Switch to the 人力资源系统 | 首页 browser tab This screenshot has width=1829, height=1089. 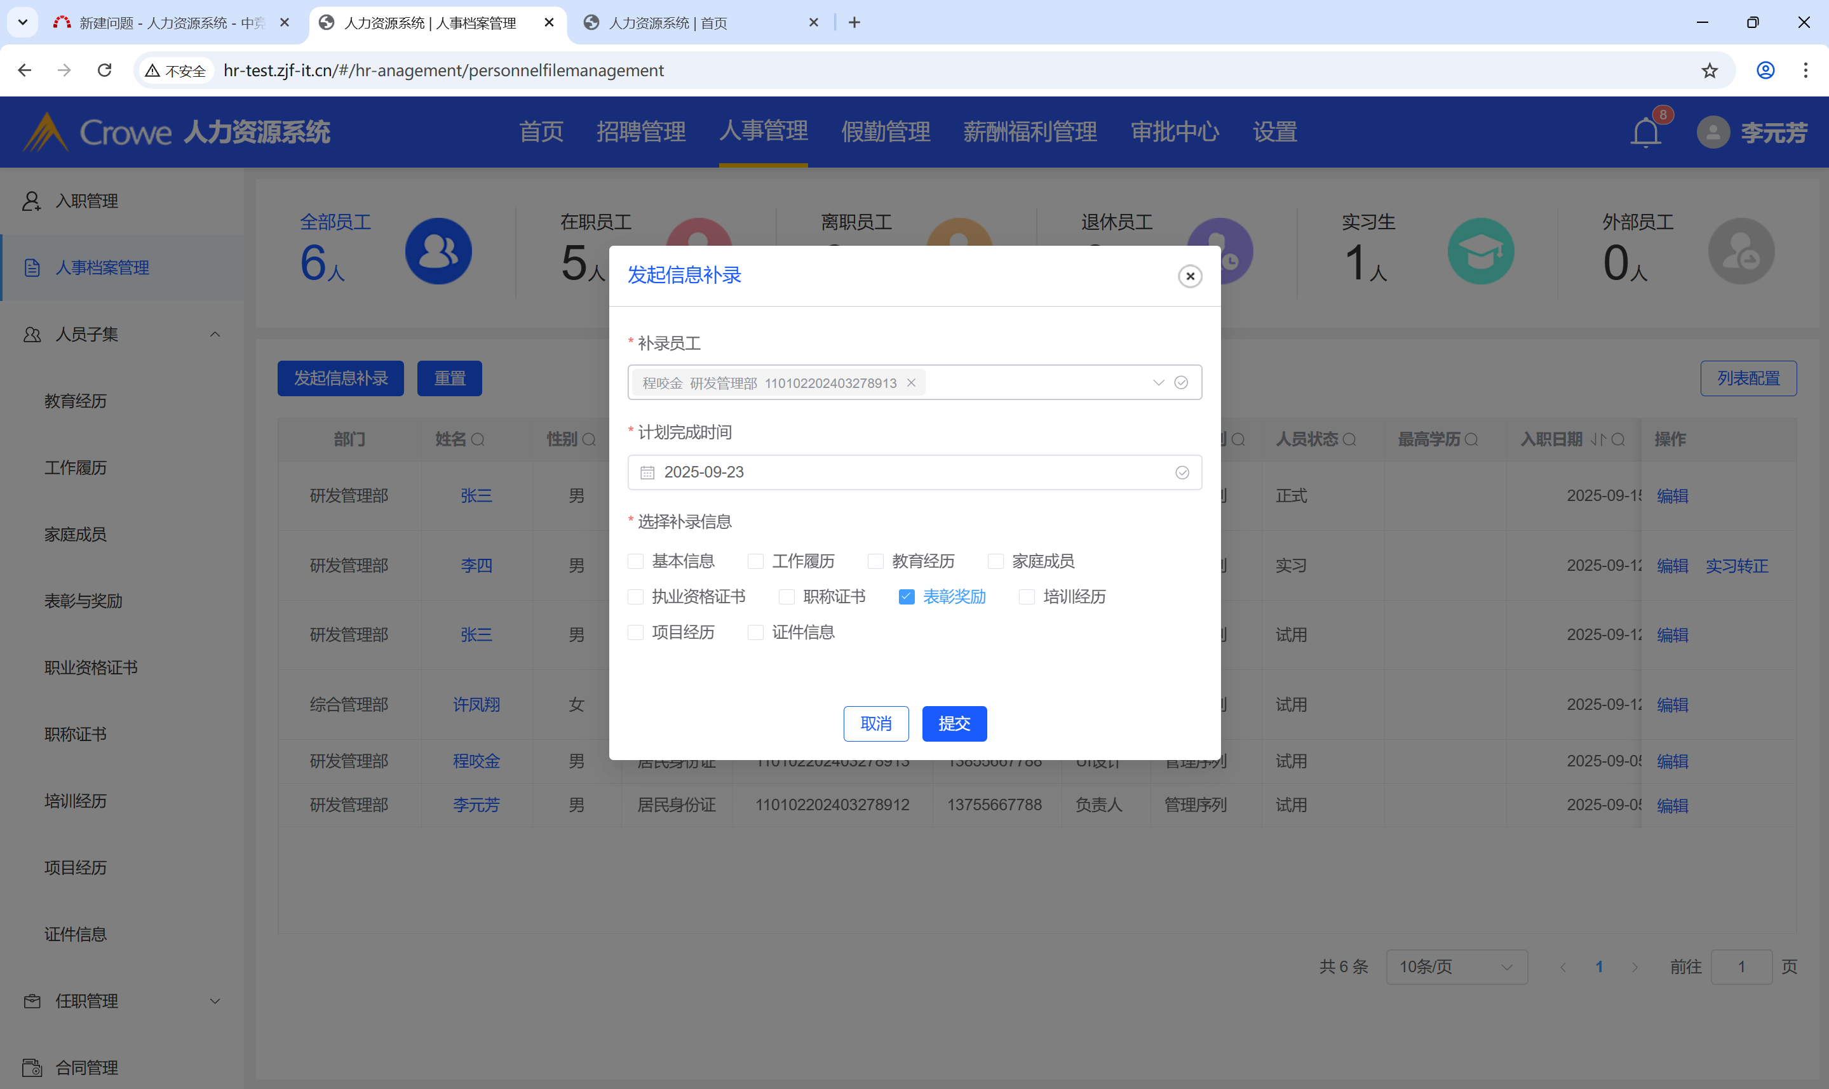click(x=668, y=23)
